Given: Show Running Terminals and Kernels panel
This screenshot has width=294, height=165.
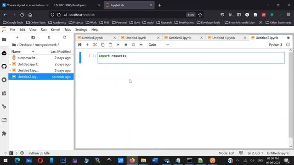Looking at the screenshot, I should (4, 80).
